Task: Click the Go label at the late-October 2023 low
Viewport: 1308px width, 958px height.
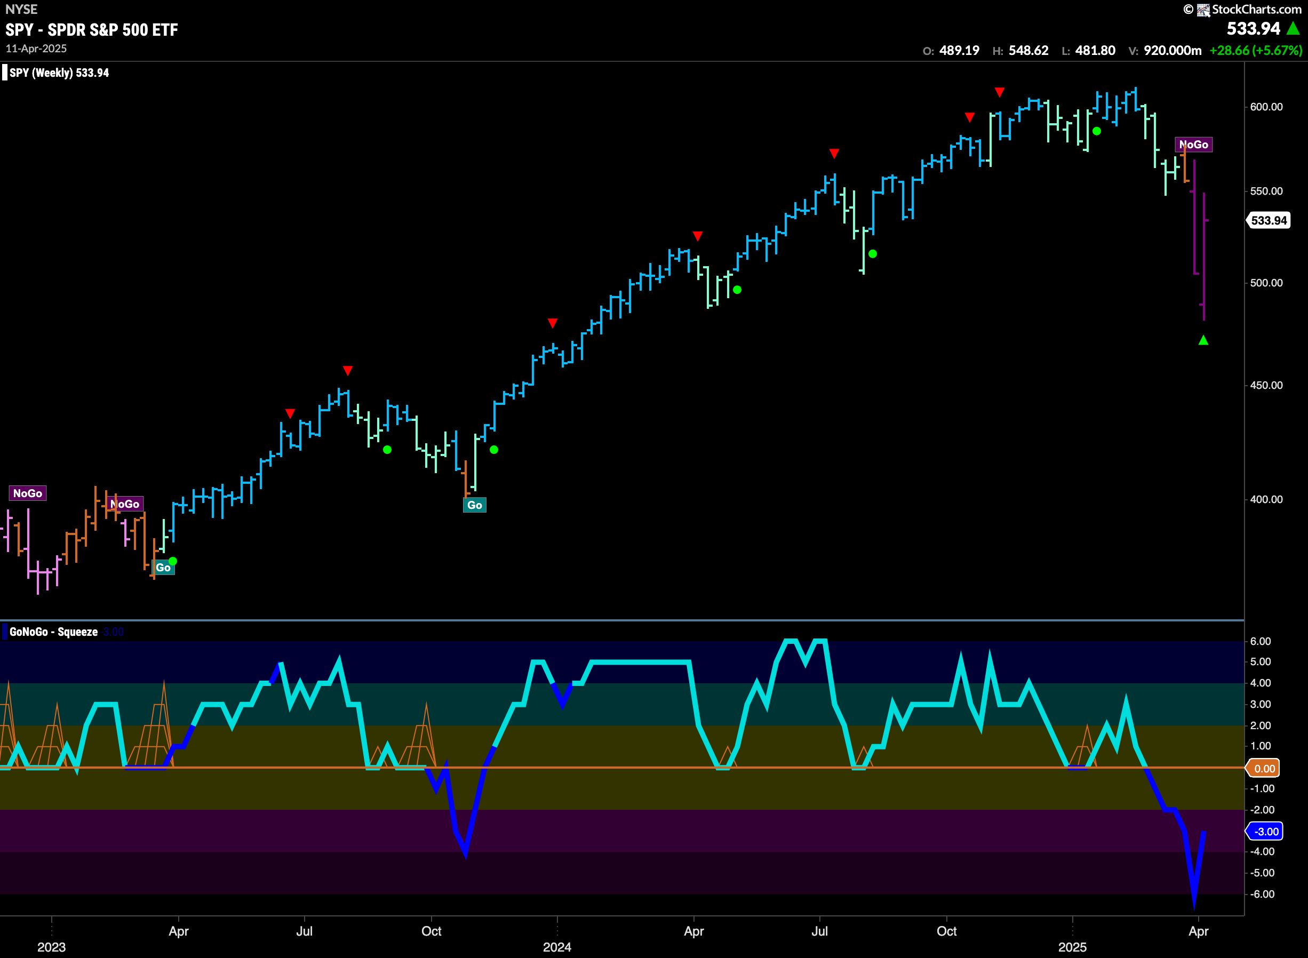Action: coord(474,505)
